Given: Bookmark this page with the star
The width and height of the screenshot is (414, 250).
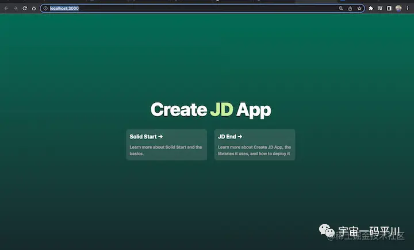Looking at the screenshot, I should click(359, 9).
